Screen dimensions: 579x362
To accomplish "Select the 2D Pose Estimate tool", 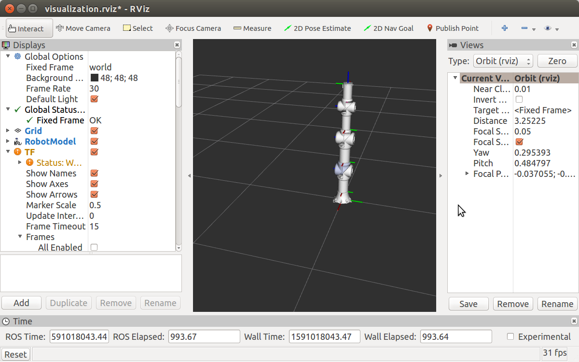I will click(317, 28).
